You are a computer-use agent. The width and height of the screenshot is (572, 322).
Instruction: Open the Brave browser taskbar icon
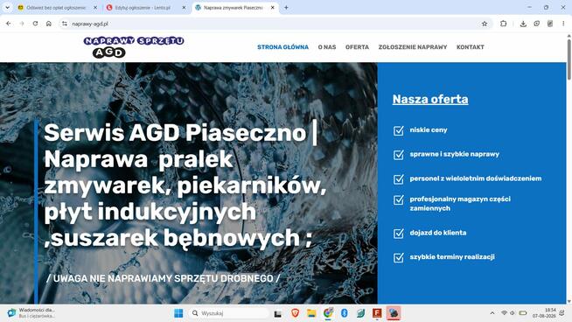(295, 313)
